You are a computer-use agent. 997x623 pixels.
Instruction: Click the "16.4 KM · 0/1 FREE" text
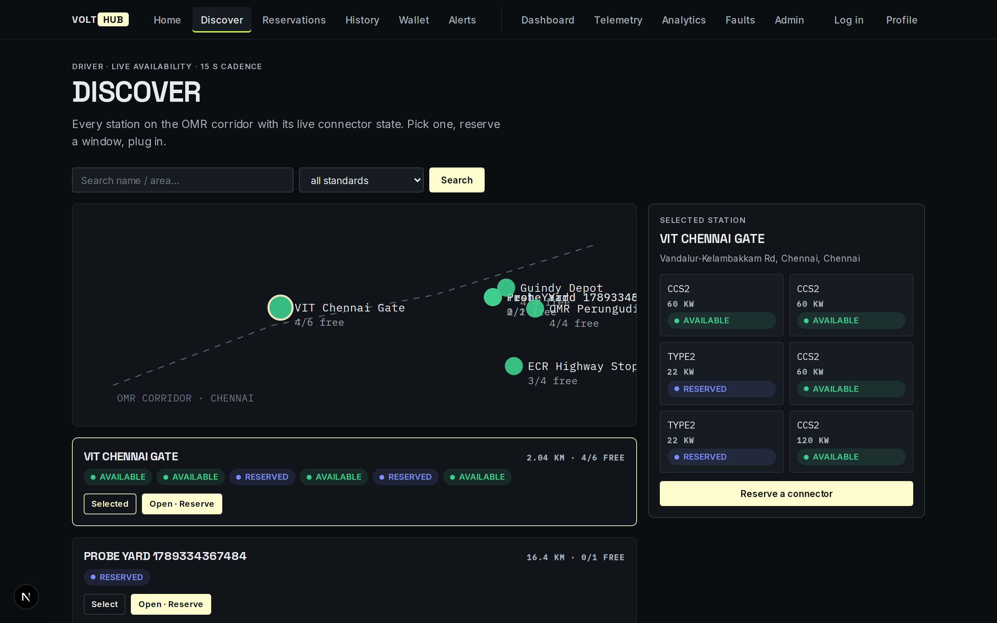pos(575,557)
